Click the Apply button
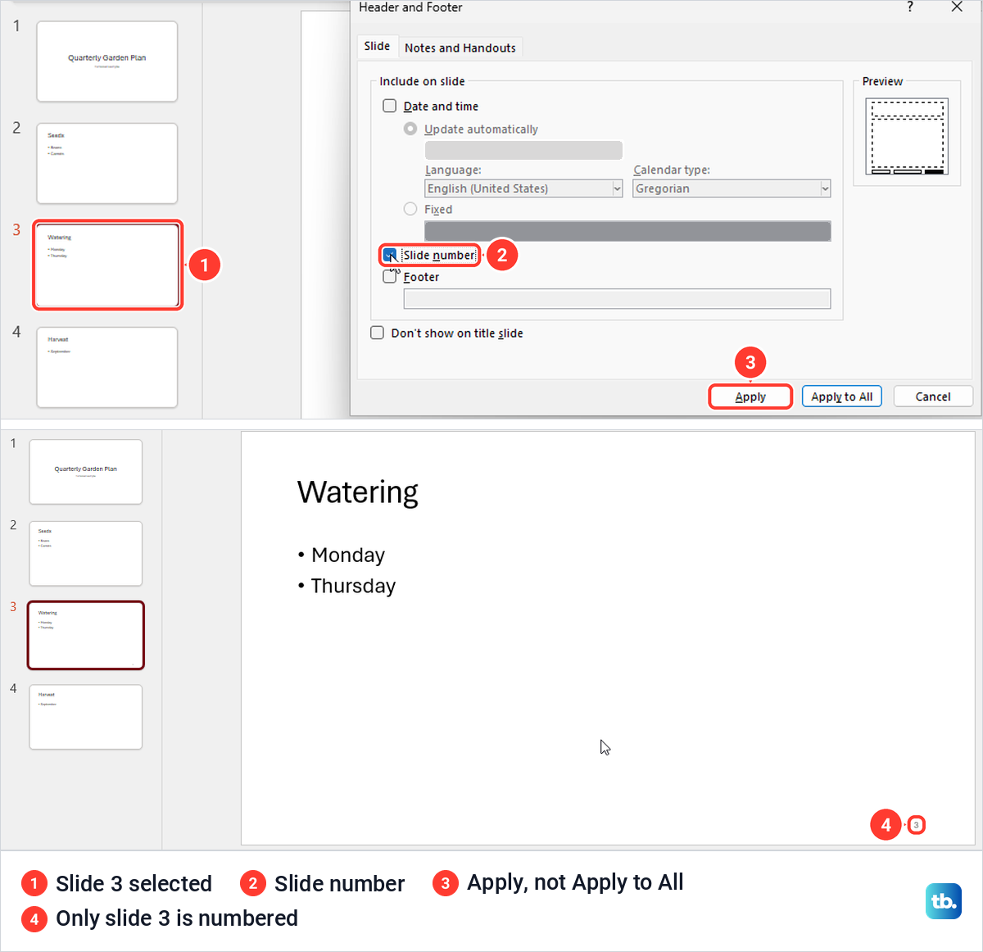983x952 pixels. point(750,397)
